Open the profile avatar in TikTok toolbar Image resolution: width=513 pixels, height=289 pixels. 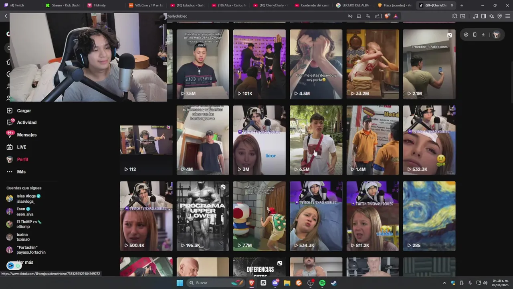[x=496, y=35]
